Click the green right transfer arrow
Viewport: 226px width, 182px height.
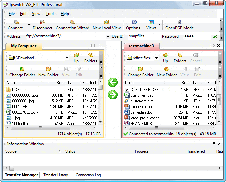[x=113, y=95]
